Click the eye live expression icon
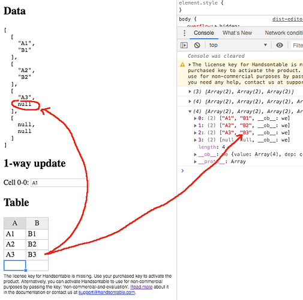This screenshot has width=303, height=300. pyautogui.click(x=280, y=45)
